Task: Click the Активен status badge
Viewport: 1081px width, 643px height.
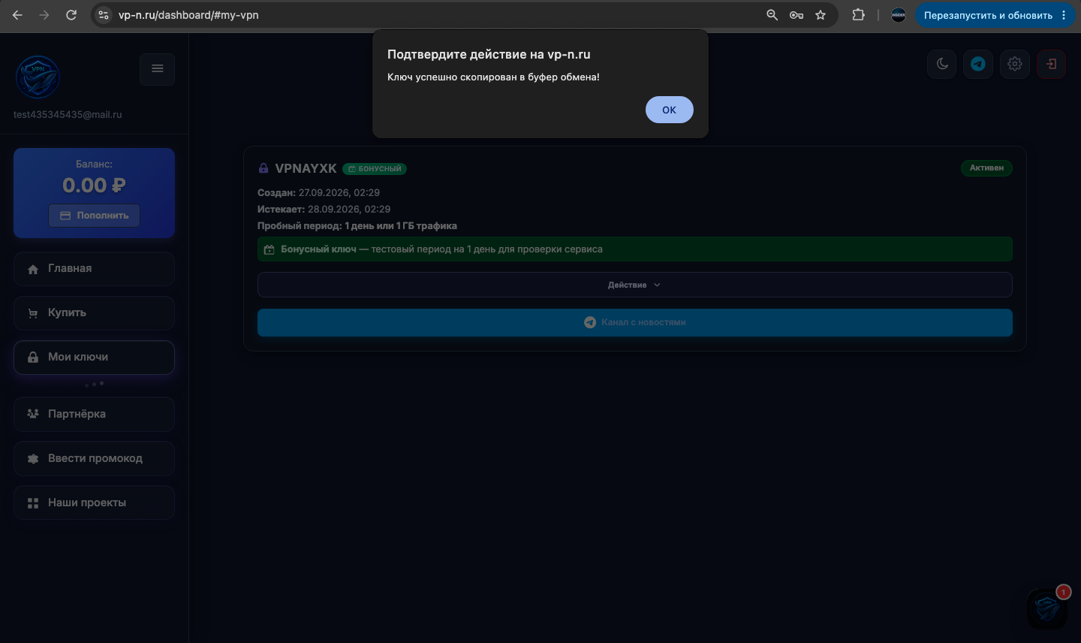Action: click(986, 168)
